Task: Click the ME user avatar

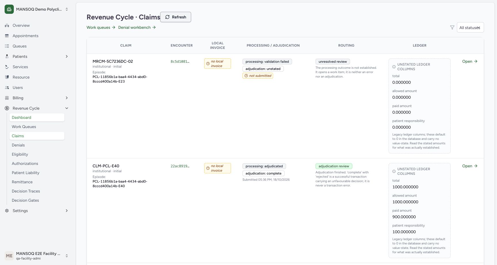Action: click(9, 256)
